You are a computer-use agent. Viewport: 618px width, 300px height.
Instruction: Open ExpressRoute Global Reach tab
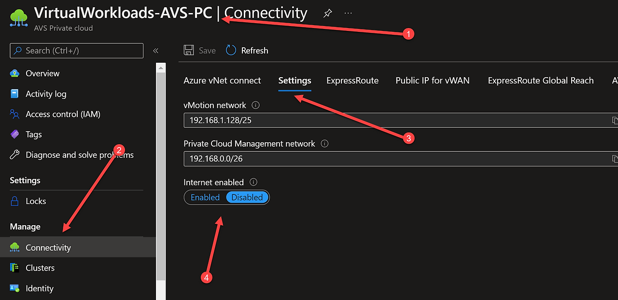(x=541, y=81)
